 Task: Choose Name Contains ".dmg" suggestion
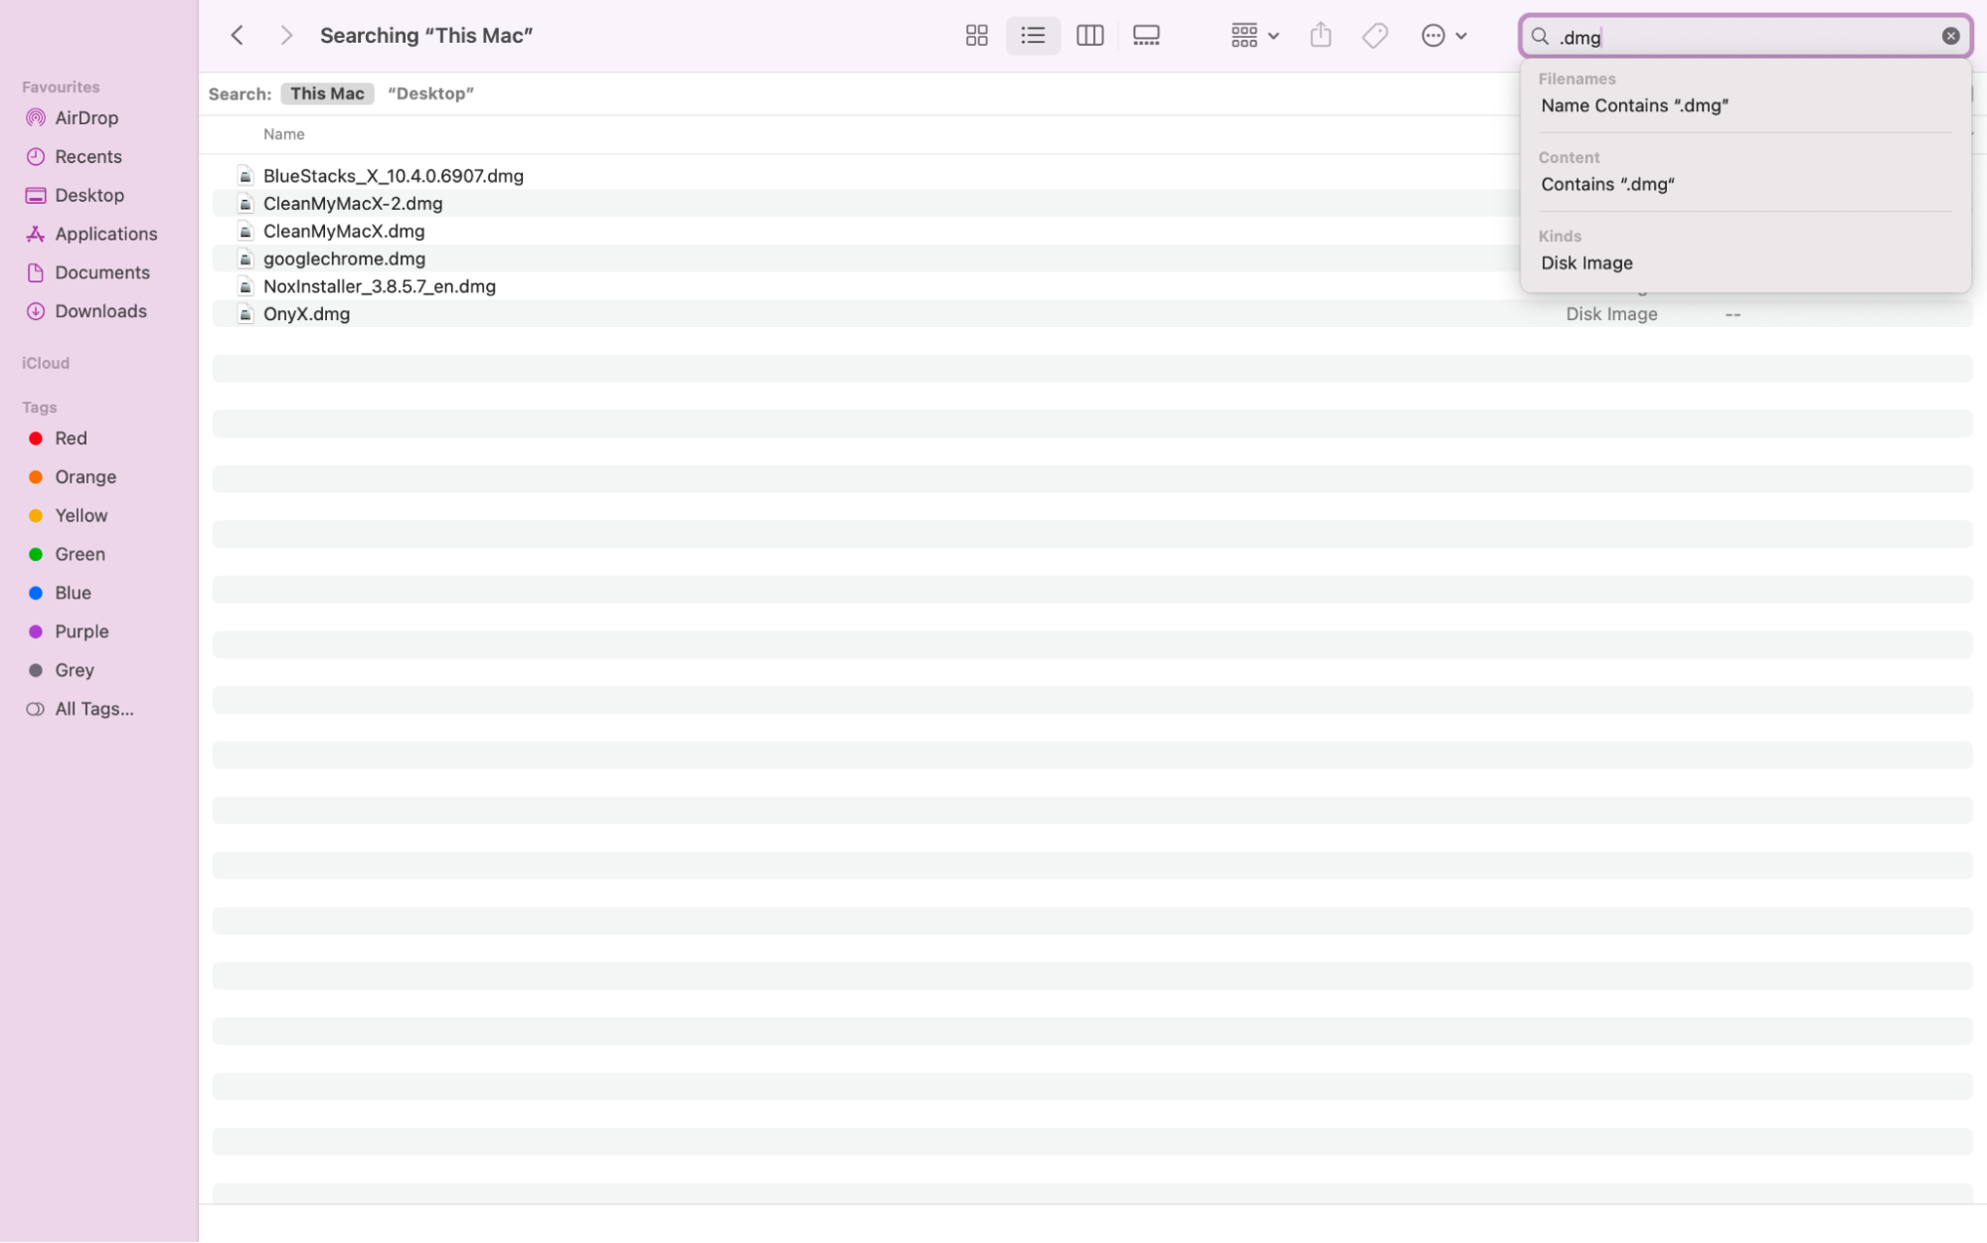click(x=1634, y=105)
